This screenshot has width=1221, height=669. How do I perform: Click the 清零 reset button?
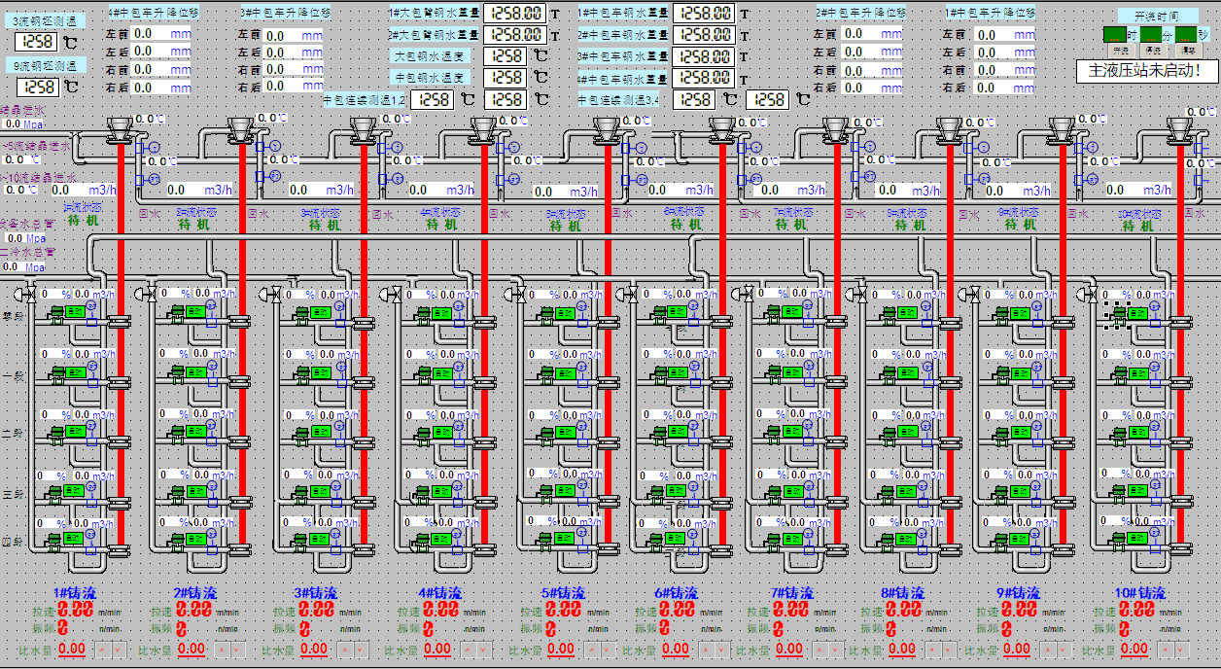click(1188, 50)
